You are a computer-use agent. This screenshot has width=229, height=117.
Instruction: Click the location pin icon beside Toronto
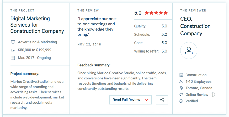coord(181,88)
